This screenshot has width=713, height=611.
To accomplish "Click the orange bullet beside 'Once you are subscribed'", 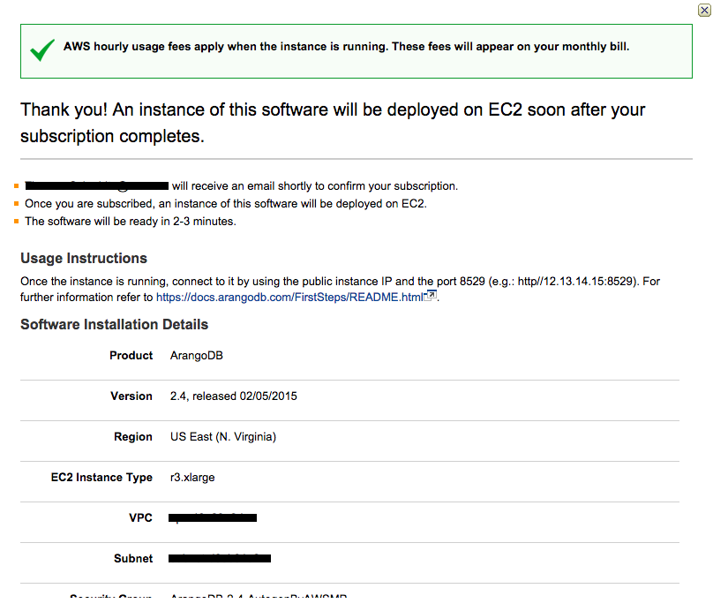I will click(x=16, y=204).
